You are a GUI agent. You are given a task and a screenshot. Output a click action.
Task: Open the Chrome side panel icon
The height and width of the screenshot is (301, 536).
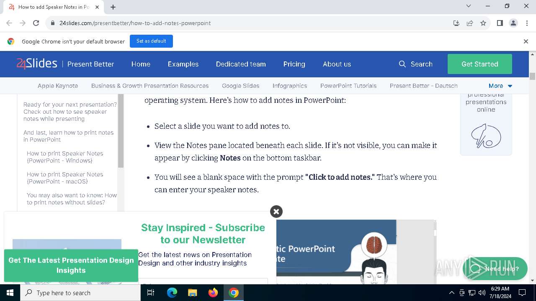500,23
